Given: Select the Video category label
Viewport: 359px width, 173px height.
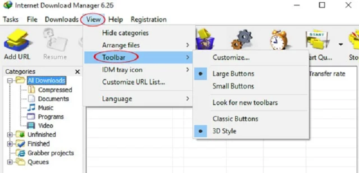Looking at the screenshot, I should (46, 126).
